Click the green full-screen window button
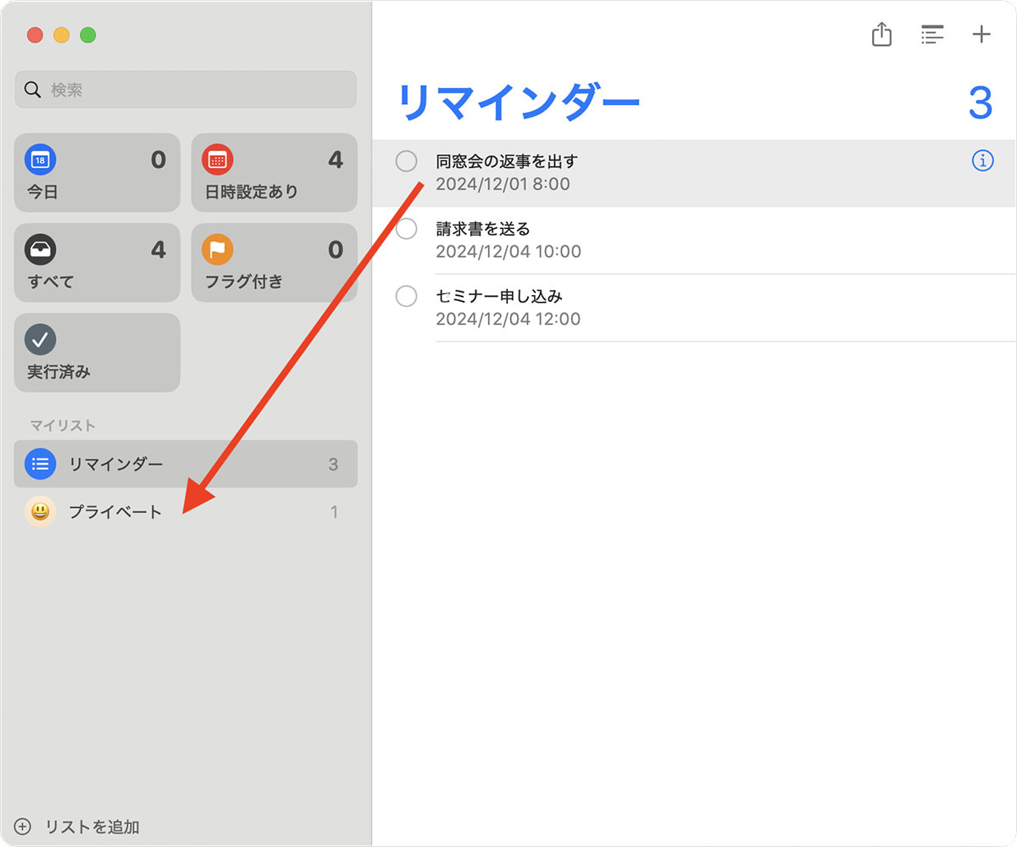Screen dimensions: 1017x847 pyautogui.click(x=87, y=35)
